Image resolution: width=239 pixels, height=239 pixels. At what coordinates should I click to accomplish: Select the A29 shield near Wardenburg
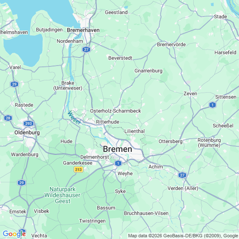22,183
